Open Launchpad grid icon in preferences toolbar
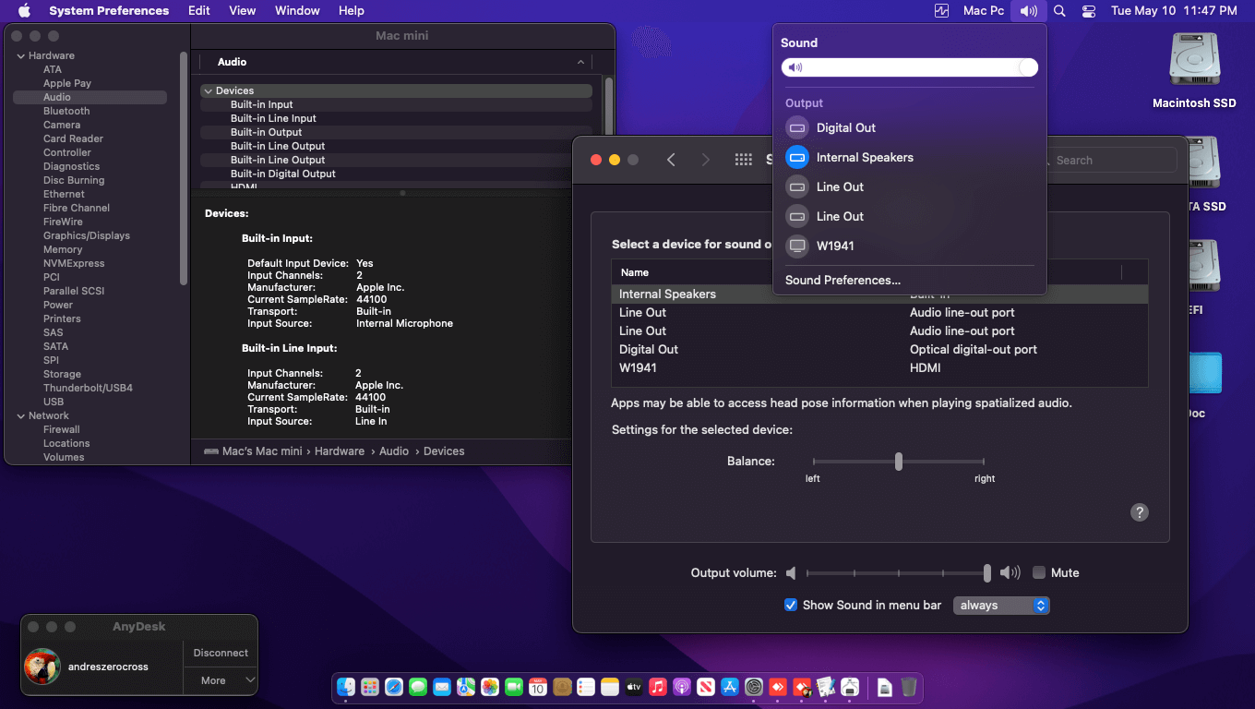 coord(744,159)
